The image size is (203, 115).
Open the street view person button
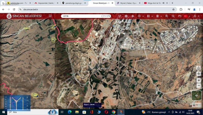tap(199, 68)
